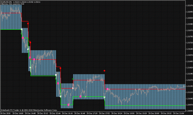Click the WinCnt / LossCnt counter line
193x115 pixels.
13,4
